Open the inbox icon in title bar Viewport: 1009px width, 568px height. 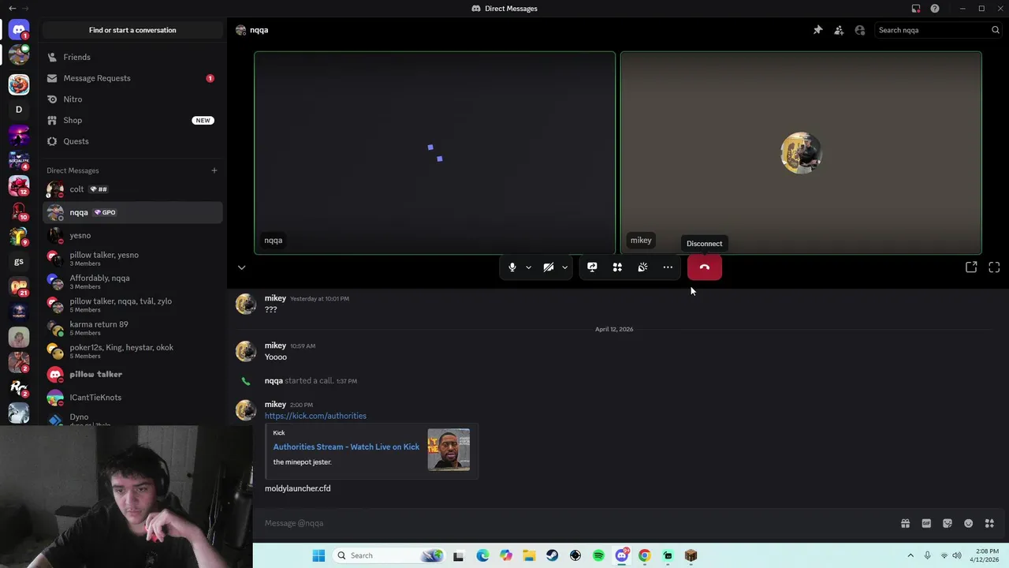(x=916, y=9)
